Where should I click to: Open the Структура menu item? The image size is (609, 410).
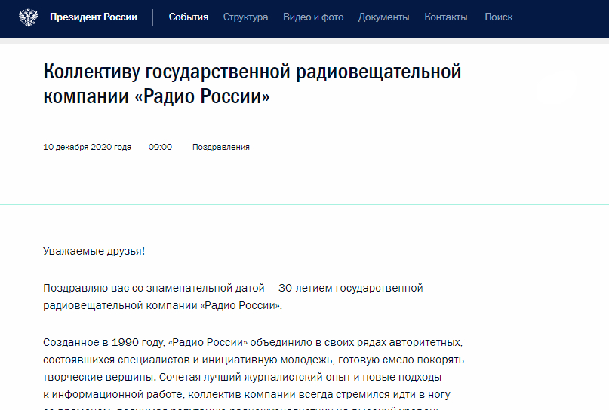(x=245, y=17)
